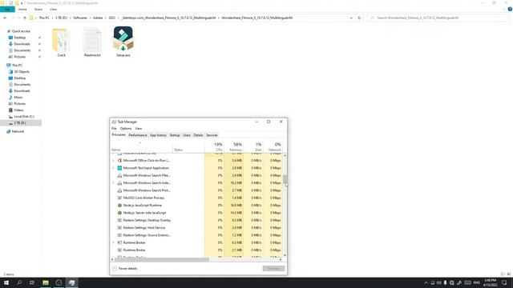Expand Microsoft Text Input Application process
Screen dimensions: 513x288
(114, 168)
